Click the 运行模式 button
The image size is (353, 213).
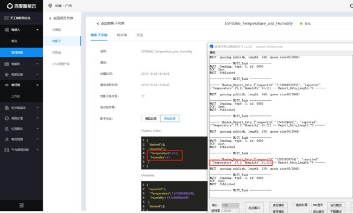(x=336, y=205)
